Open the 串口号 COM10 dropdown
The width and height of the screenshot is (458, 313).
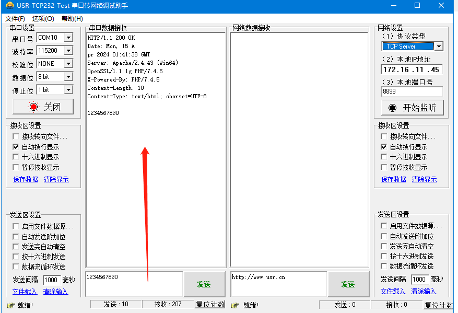coord(68,38)
